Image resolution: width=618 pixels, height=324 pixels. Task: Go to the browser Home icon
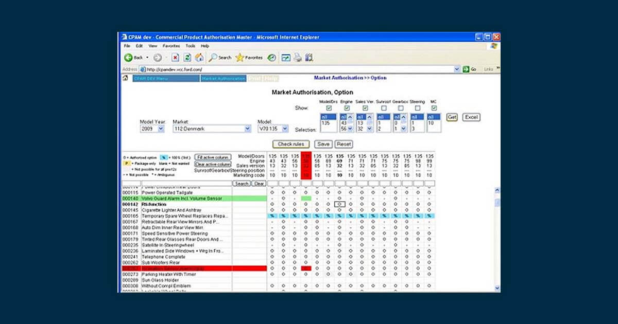(x=199, y=58)
